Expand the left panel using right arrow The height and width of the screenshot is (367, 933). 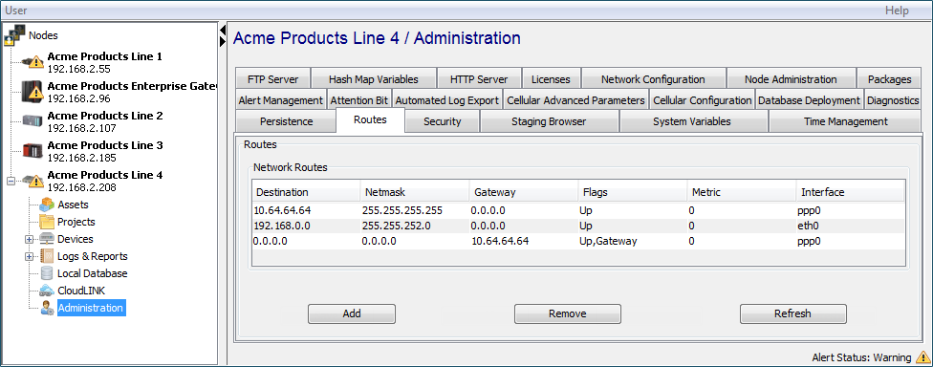point(223,41)
